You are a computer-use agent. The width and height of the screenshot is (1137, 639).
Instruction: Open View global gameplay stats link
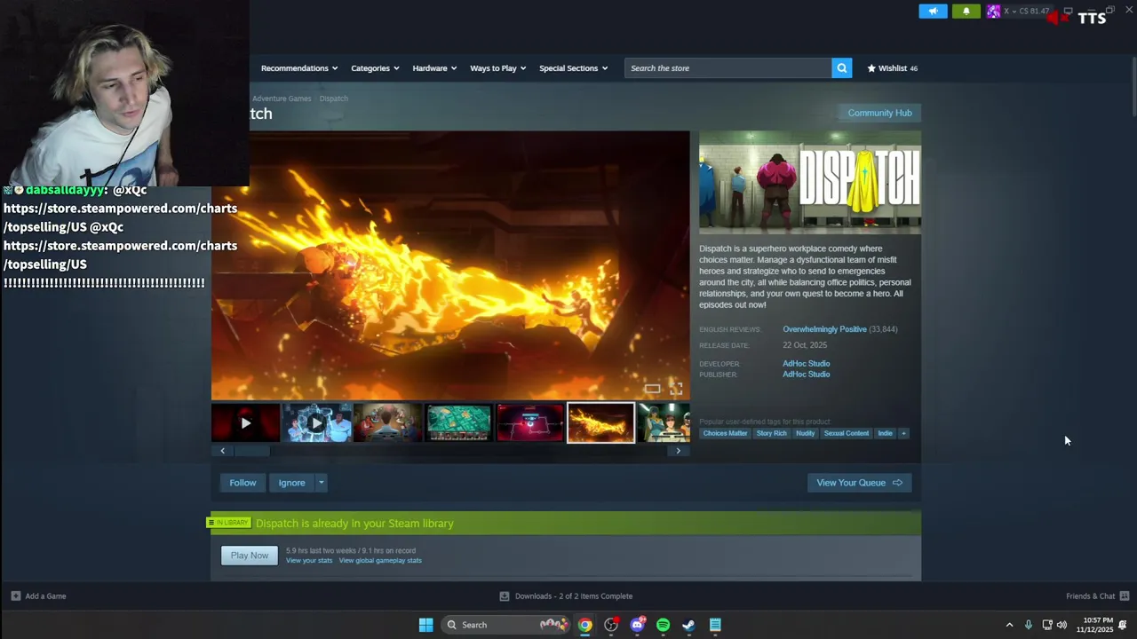coord(380,561)
